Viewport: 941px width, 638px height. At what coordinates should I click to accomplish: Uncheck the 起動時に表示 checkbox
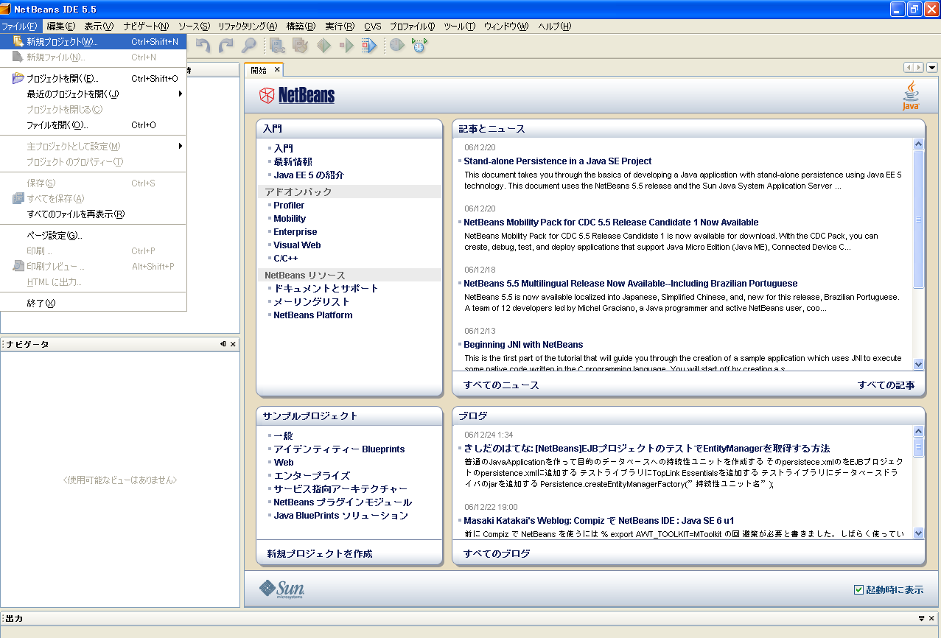(x=858, y=589)
